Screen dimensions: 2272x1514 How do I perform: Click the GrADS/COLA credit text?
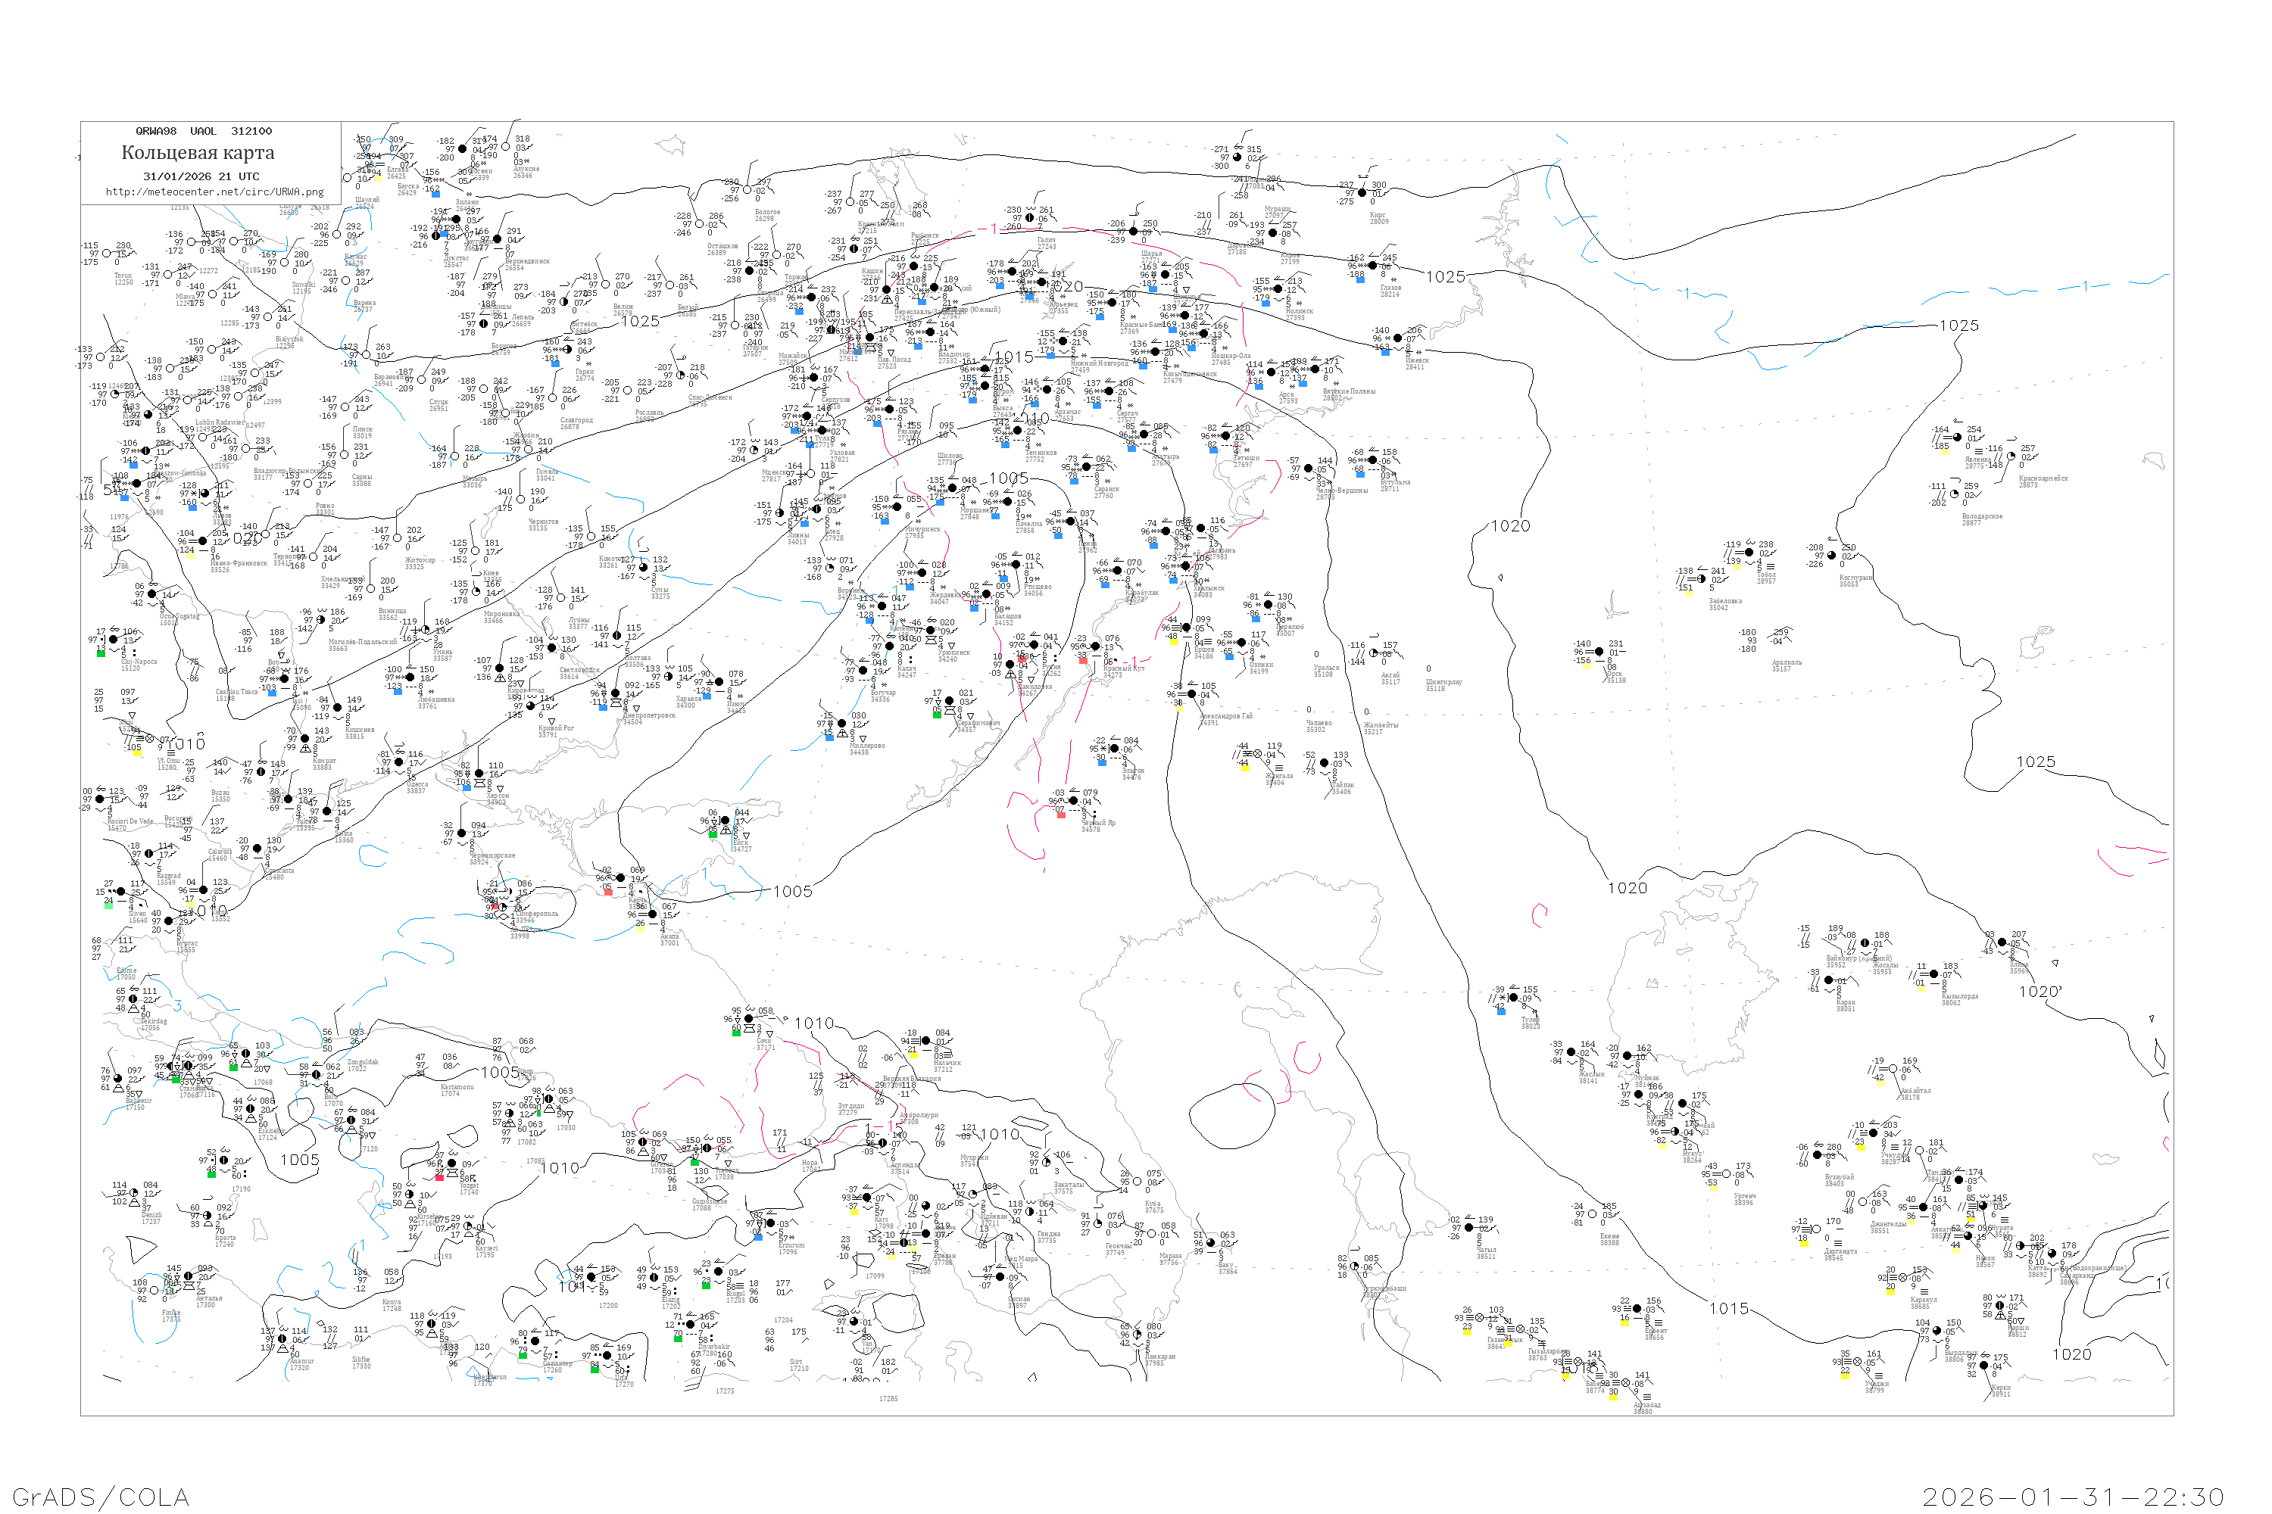[x=101, y=1497]
